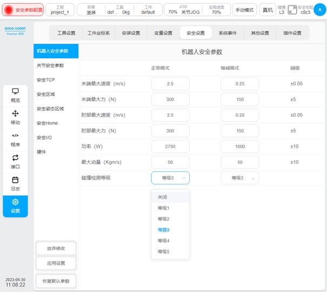The image size is (327, 292).
Task: Toggle the 手动模式 manual mode button
Action: pos(245,10)
